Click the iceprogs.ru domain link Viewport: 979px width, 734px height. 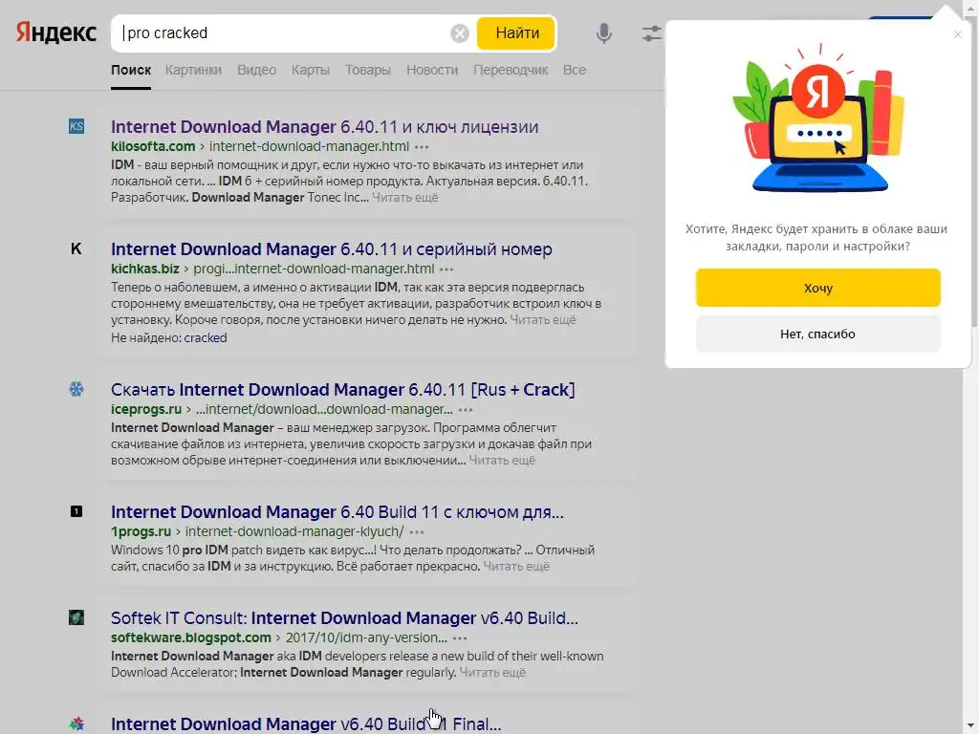pyautogui.click(x=146, y=409)
